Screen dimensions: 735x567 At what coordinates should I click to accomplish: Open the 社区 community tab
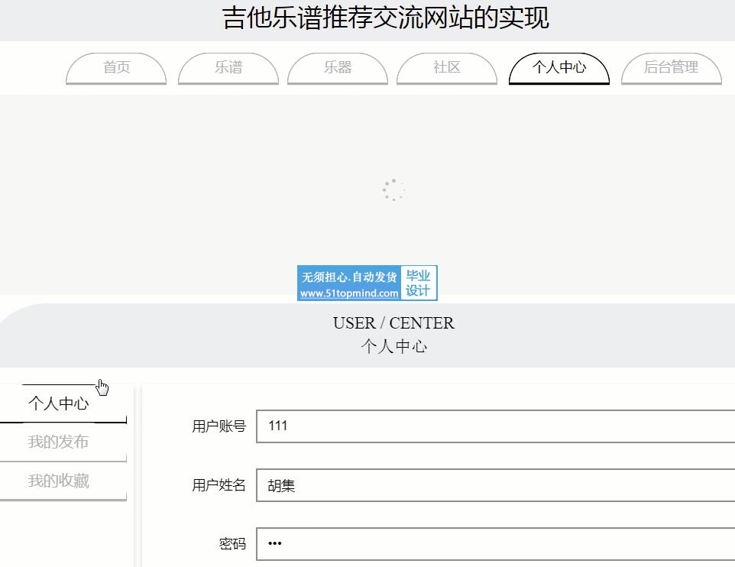click(447, 67)
